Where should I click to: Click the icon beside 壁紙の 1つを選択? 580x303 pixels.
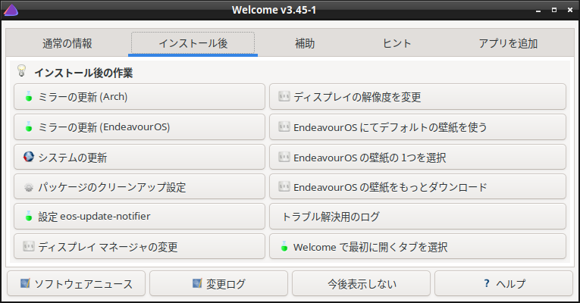(x=284, y=157)
